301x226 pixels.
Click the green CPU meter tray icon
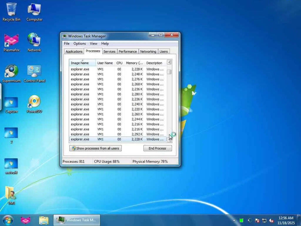click(241, 220)
